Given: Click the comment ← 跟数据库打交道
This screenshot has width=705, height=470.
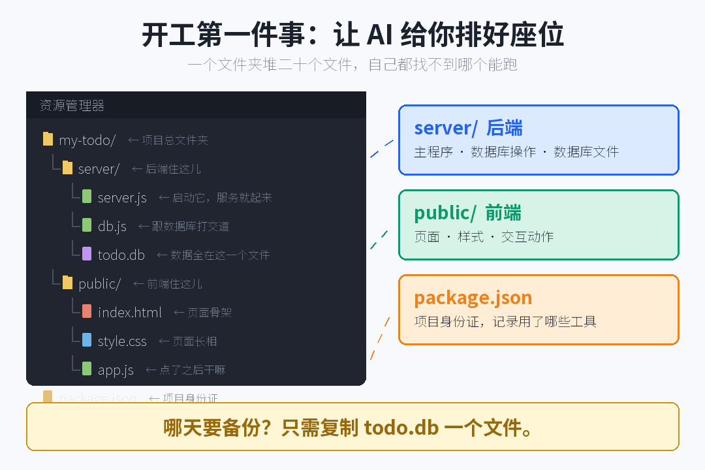Looking at the screenshot, I should click(184, 227).
